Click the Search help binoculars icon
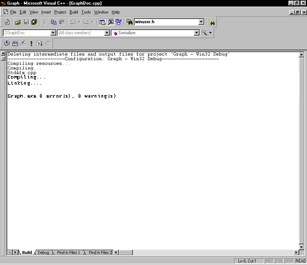Image resolution: width=307 pixels, height=265 pixels. 212,22
